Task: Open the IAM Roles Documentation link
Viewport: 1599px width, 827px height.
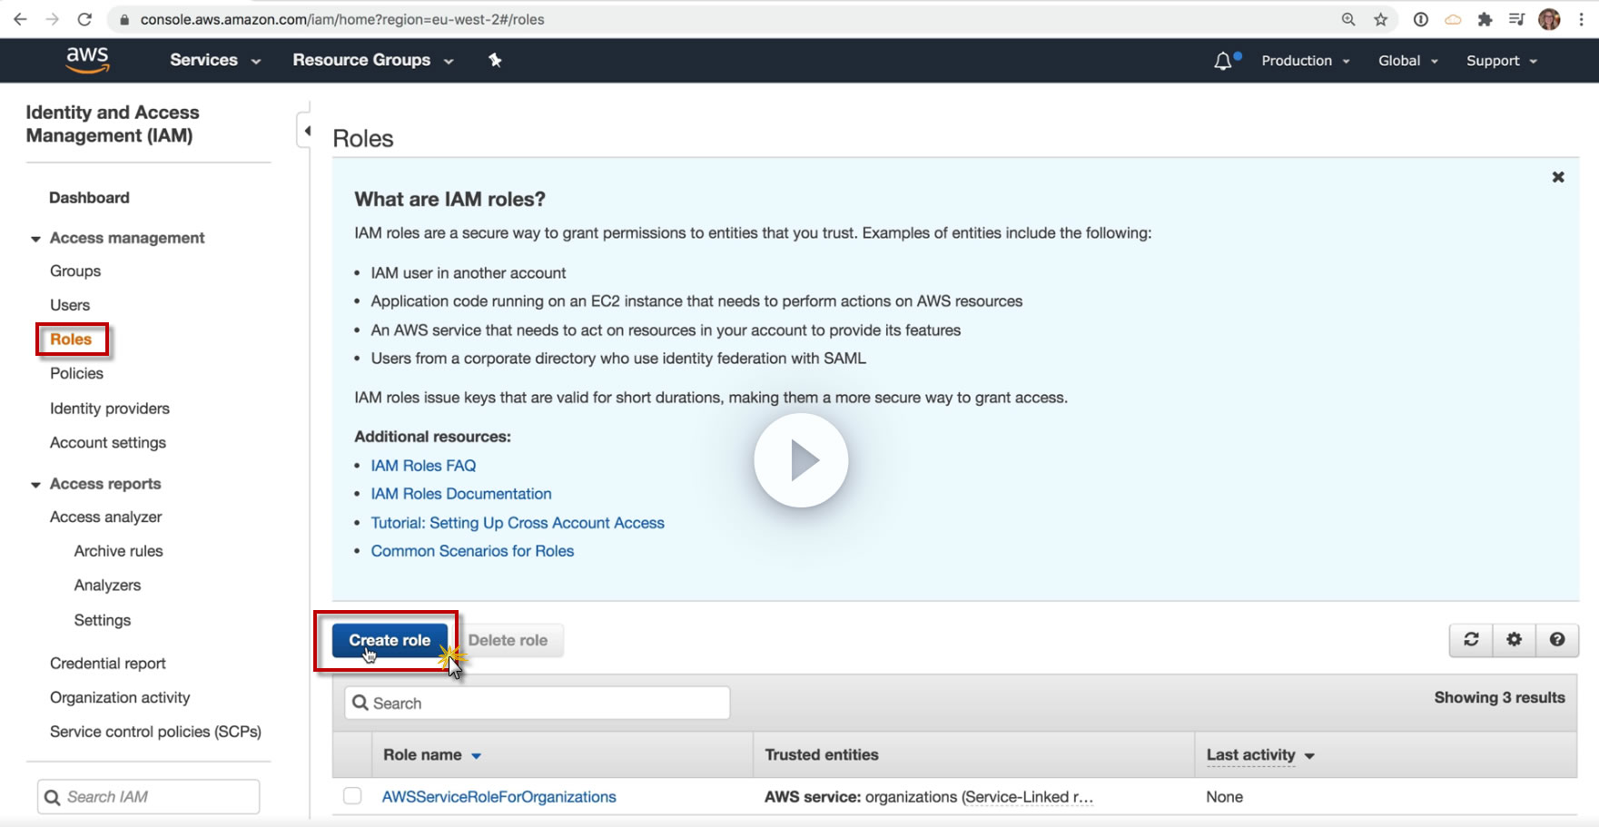Action: click(x=461, y=494)
